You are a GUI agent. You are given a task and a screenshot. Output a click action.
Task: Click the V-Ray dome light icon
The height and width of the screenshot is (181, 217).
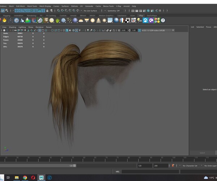tap(81, 21)
